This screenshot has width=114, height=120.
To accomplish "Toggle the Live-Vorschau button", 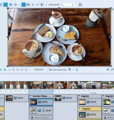I will [58, 70].
